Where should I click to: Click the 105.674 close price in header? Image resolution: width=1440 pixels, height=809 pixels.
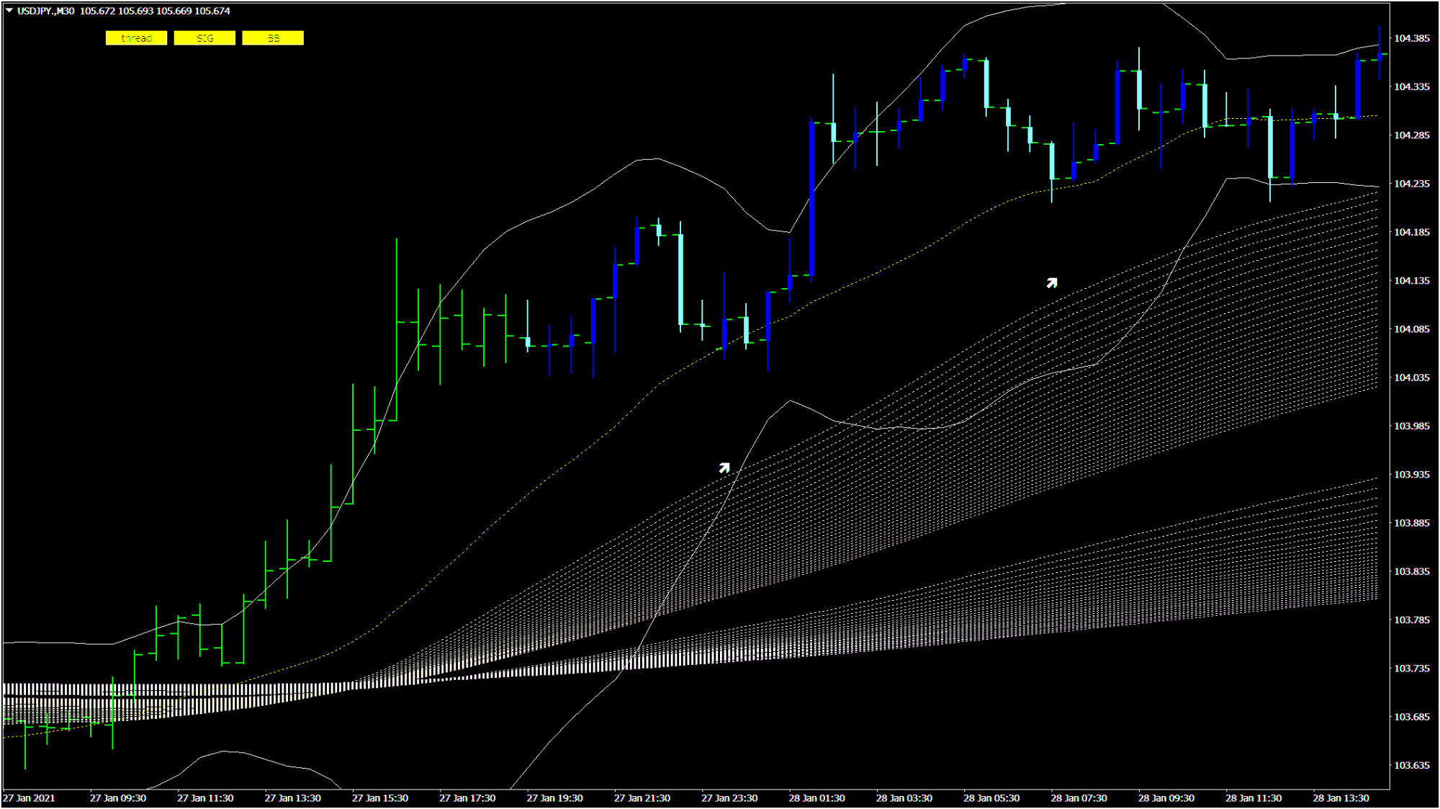(212, 11)
